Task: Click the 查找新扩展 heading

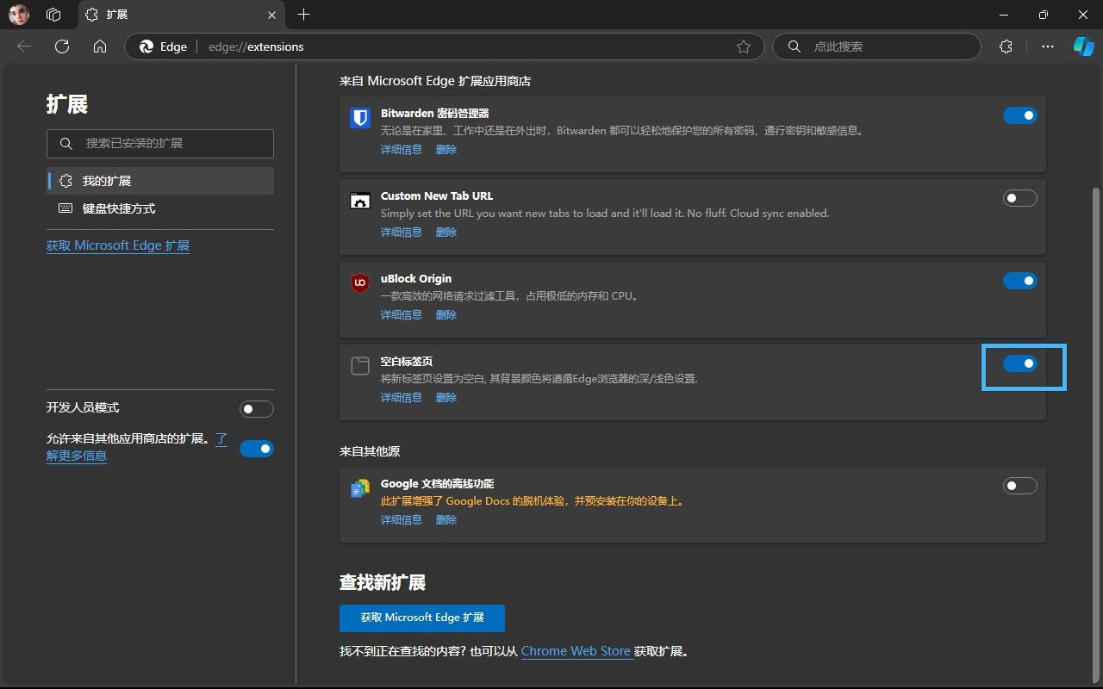Action: [x=383, y=583]
